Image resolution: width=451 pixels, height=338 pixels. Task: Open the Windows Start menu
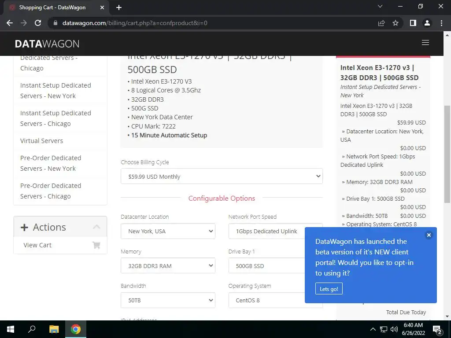11,329
